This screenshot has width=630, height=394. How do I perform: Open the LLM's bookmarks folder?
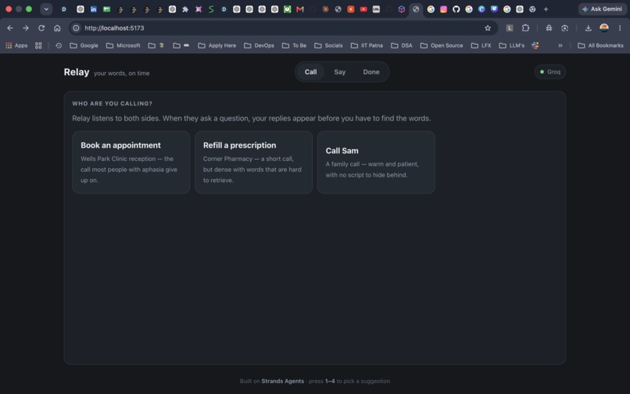511,45
